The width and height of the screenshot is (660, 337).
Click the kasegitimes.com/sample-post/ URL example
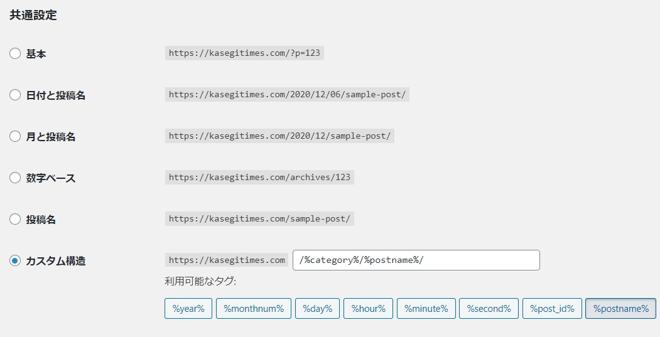coord(260,219)
